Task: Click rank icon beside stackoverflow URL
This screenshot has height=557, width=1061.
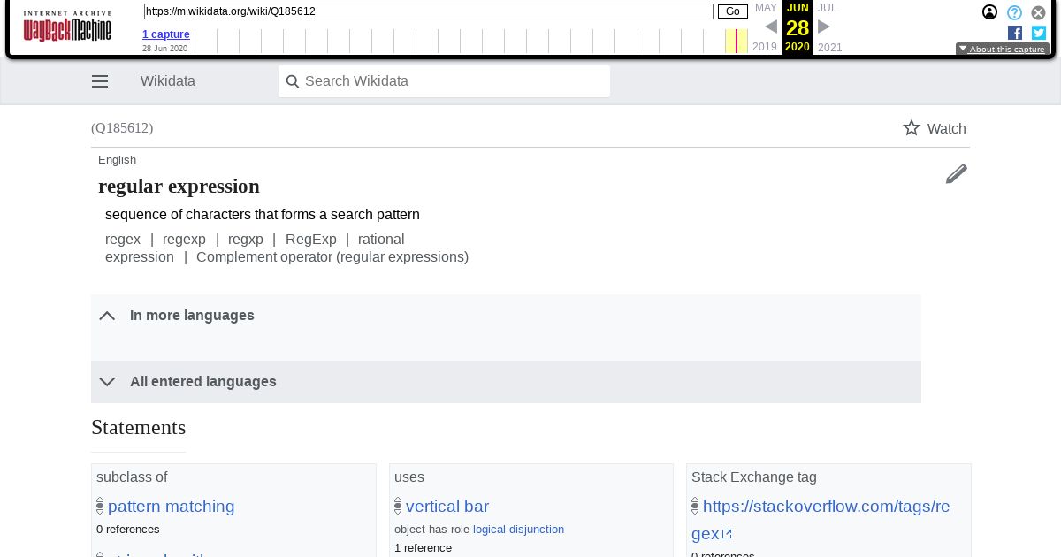Action: (x=695, y=507)
